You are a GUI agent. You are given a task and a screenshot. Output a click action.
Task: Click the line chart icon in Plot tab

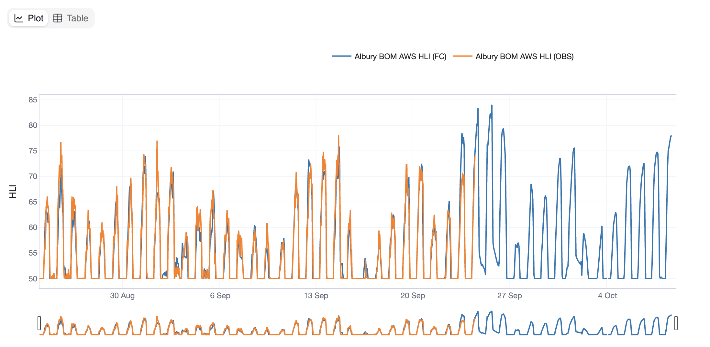[19, 18]
